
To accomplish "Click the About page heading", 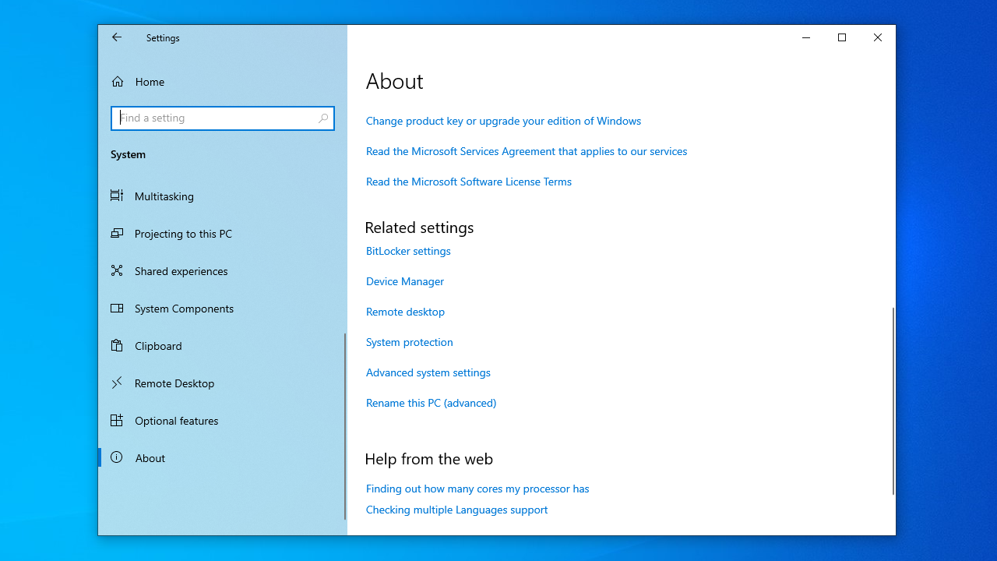I will tap(395, 81).
